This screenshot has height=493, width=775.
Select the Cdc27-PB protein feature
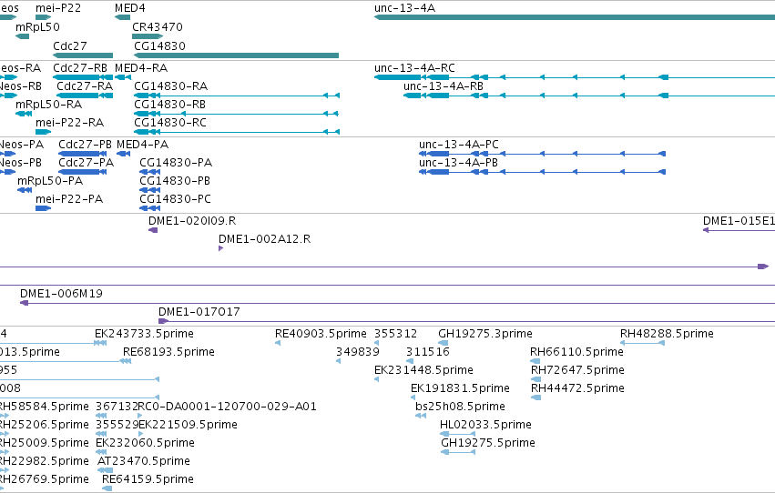click(82, 154)
